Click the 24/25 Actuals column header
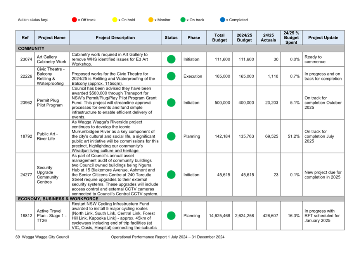This screenshot has height=254, width=360. 268,38
